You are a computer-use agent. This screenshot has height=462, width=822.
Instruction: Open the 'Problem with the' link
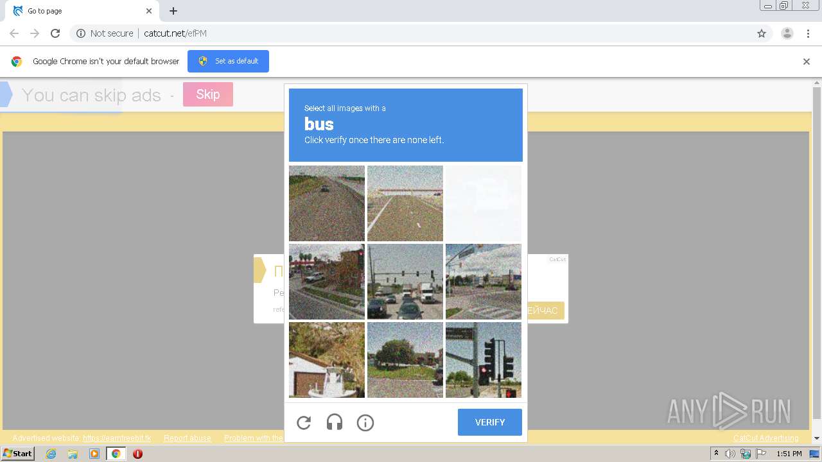254,438
